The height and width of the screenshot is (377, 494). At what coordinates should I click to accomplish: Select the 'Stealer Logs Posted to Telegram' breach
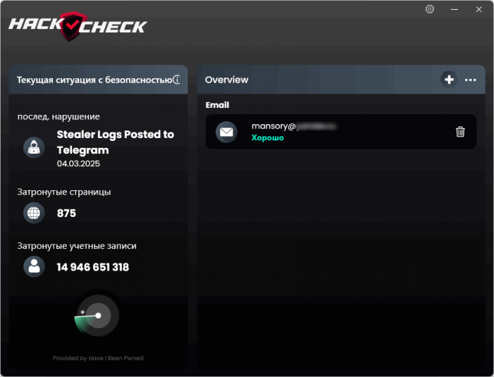(x=115, y=142)
